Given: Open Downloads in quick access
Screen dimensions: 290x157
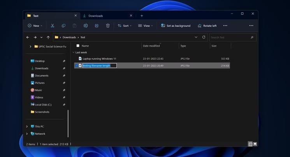Looking at the screenshot, I should 42,68.
